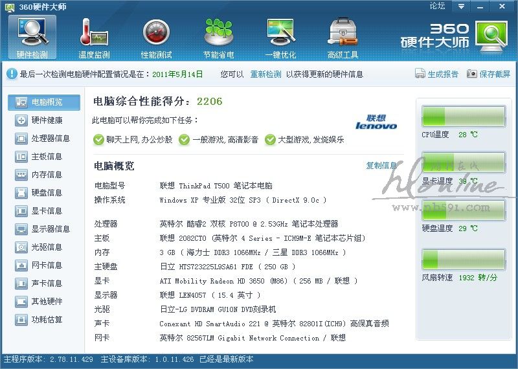Click the 重新检测 re-detect link

[265, 74]
